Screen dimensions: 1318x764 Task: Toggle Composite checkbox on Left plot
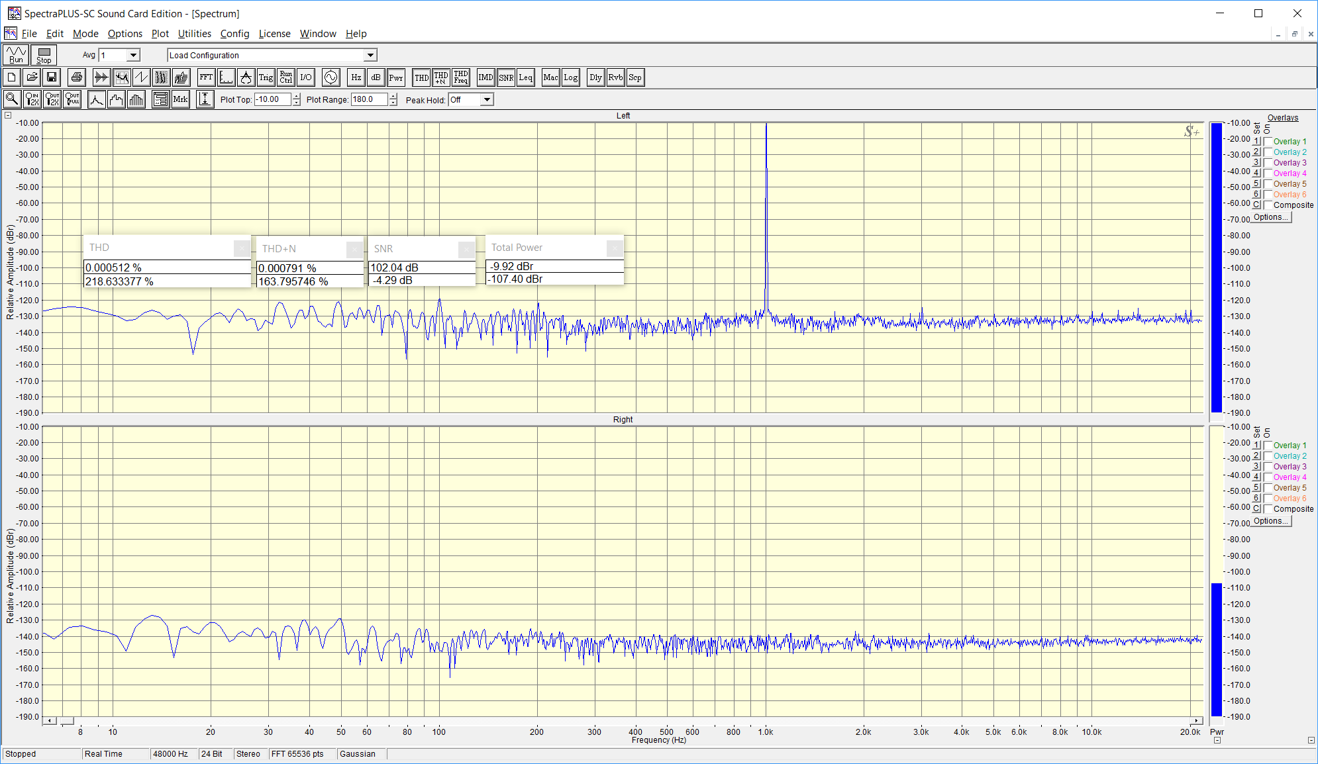click(x=1268, y=205)
